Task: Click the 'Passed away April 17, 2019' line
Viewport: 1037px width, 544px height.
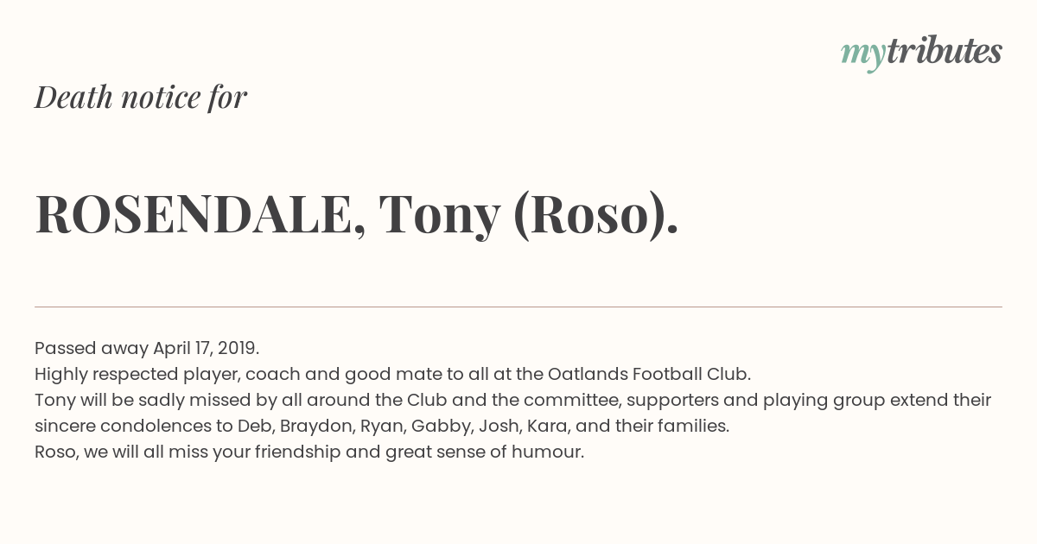Action: (x=147, y=348)
